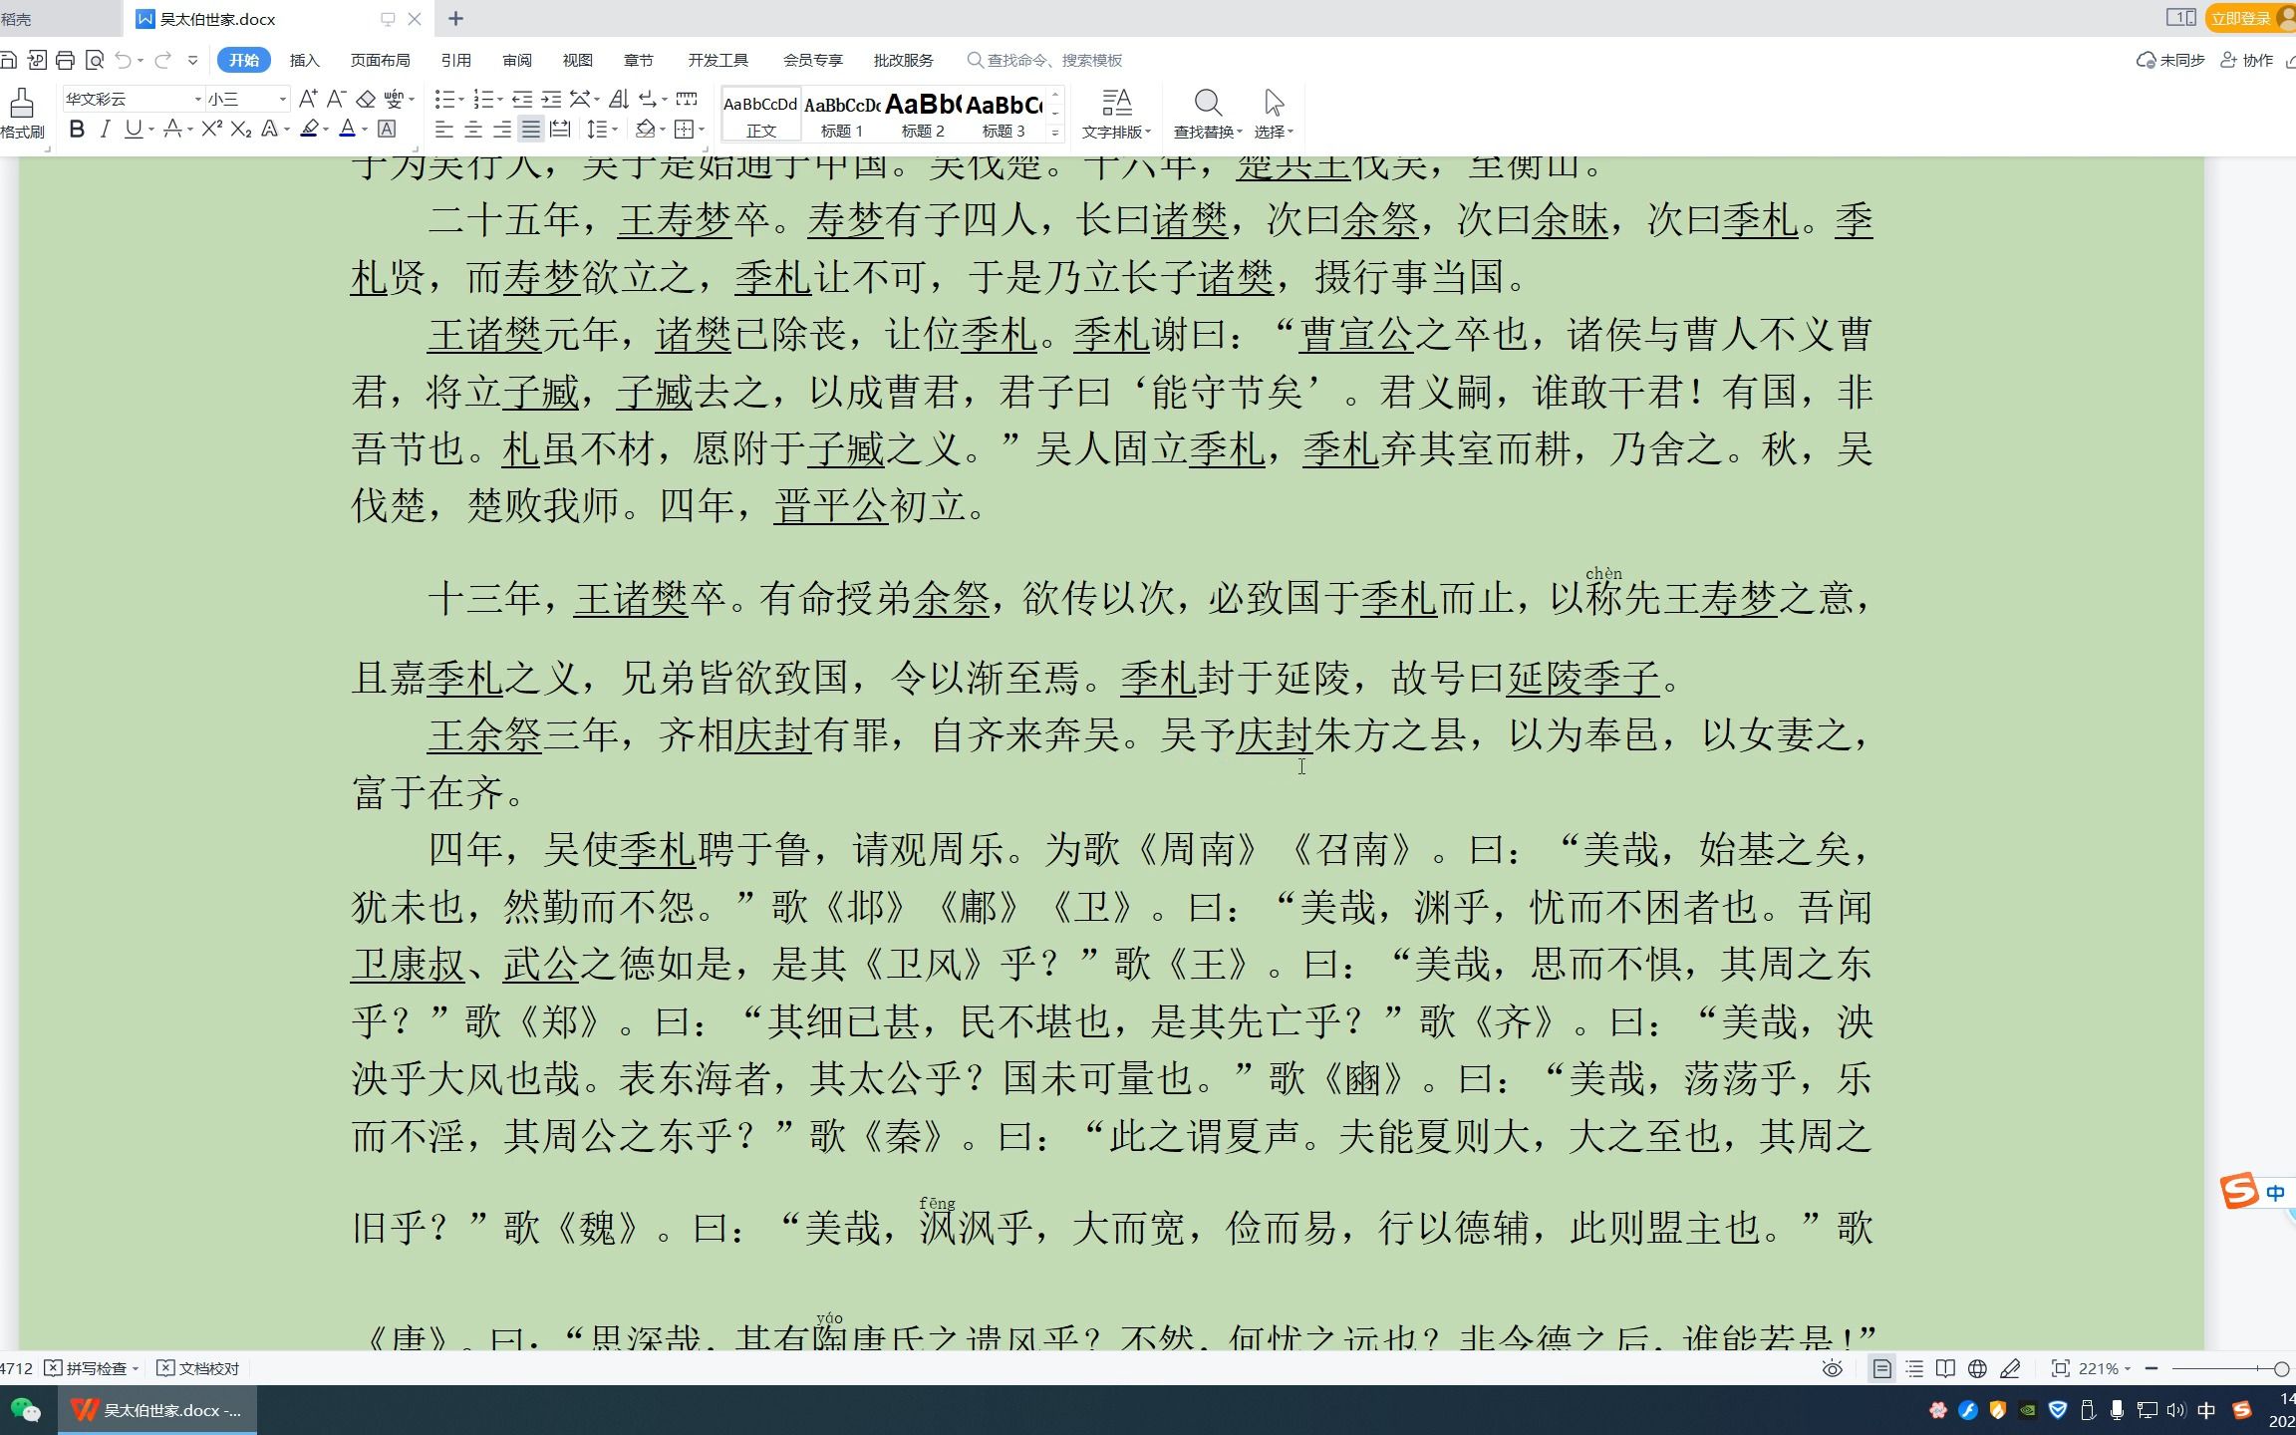Center align the text
This screenshot has height=1435, width=2296.
tap(473, 130)
